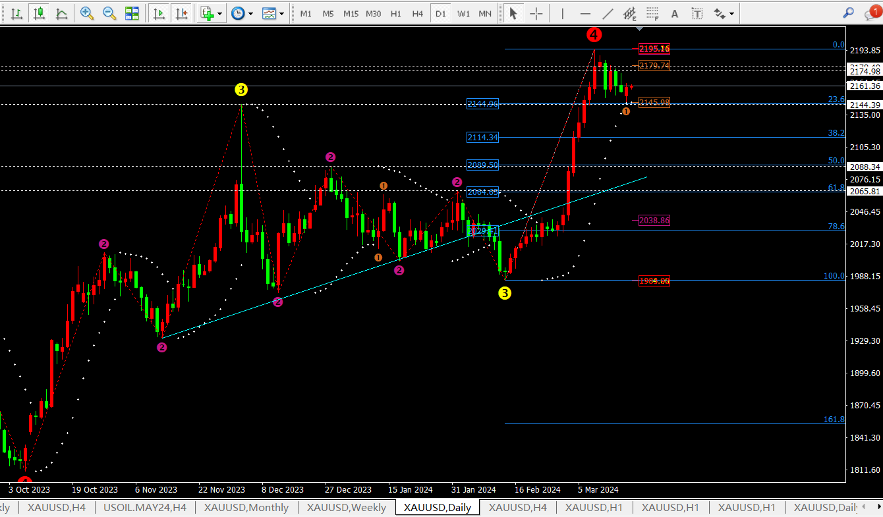Toggle the Chart Shift button
The height and width of the screenshot is (517, 883).
[x=181, y=13]
